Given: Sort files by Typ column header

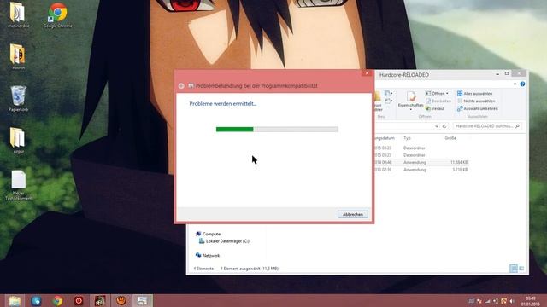Looking at the screenshot, I should click(x=407, y=138).
